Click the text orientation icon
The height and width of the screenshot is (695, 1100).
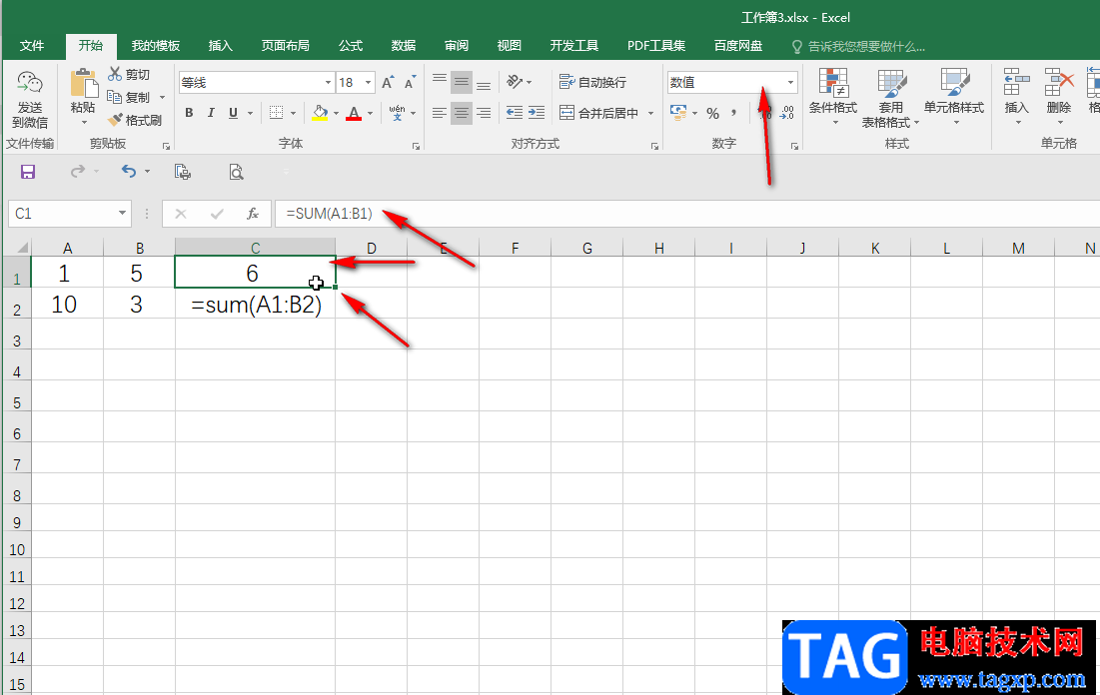pyautogui.click(x=515, y=82)
